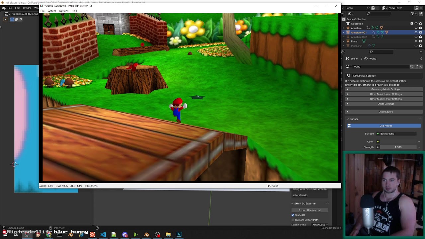
Task: Click Export Display List button
Action: [310, 210]
